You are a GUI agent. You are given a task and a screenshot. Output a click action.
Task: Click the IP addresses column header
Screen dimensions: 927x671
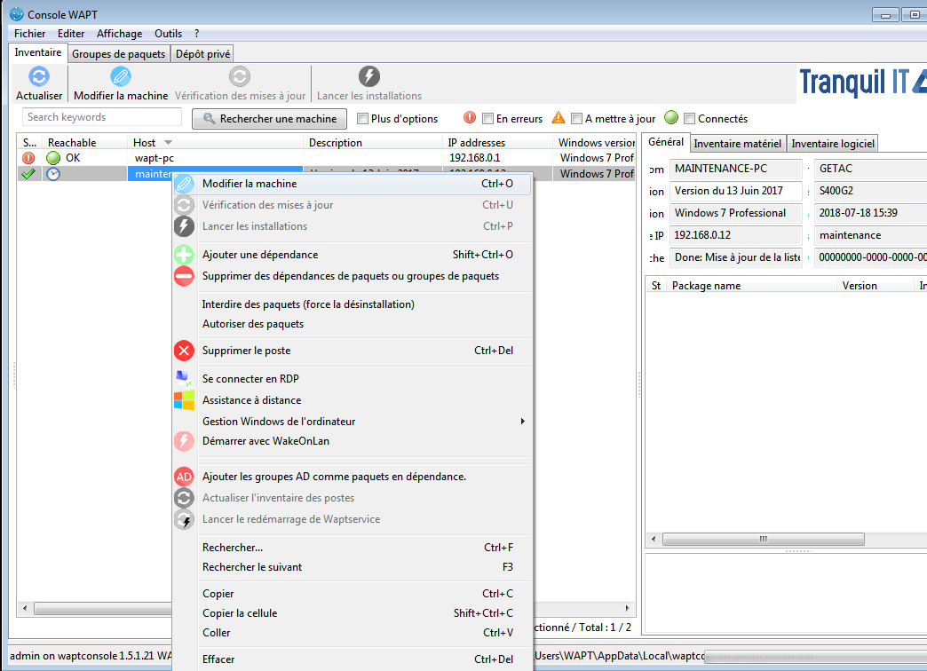(497, 143)
